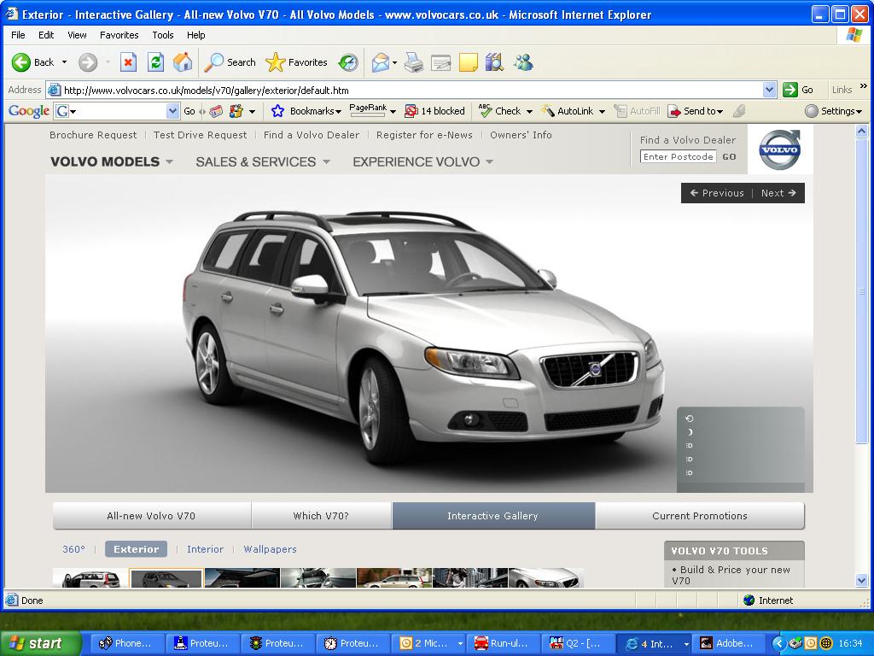The image size is (874, 656).
Task: Go to the Home page icon
Action: click(183, 62)
